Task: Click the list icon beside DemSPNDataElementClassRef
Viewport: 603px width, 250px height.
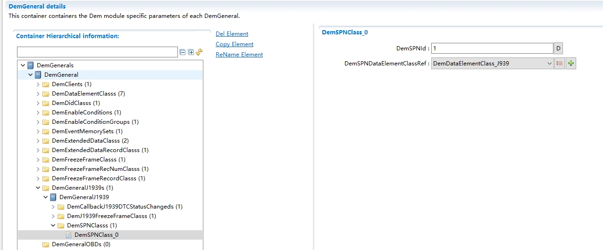Action: tap(560, 63)
